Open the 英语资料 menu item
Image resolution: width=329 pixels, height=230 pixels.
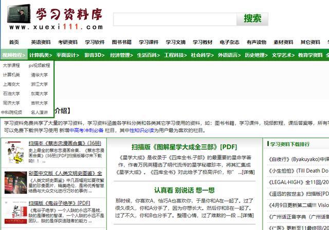click(x=41, y=42)
